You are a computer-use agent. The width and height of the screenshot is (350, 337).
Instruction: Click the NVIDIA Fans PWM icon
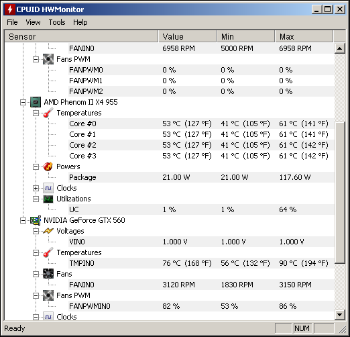pyautogui.click(x=48, y=295)
